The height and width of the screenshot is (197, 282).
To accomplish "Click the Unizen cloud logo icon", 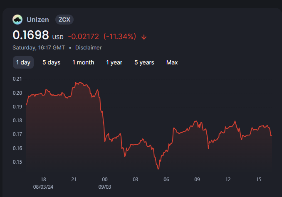I will click(x=17, y=20).
